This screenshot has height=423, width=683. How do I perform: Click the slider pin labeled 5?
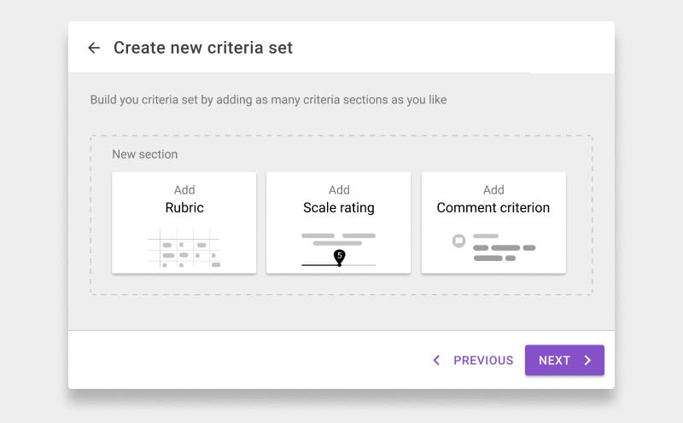pos(339,256)
